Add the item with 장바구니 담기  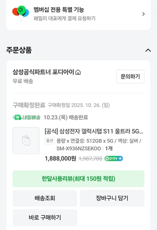click(112, 198)
